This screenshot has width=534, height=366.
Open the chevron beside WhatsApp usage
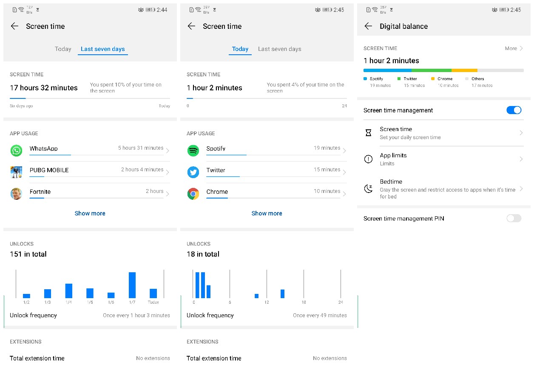tap(167, 151)
